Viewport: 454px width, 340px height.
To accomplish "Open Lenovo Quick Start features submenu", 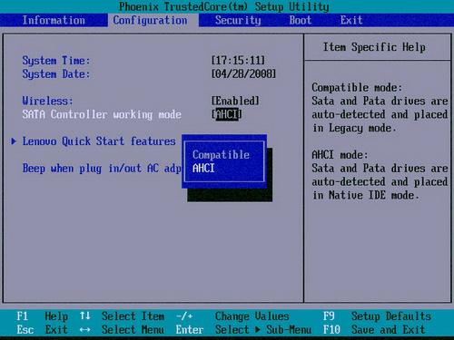I will pyautogui.click(x=99, y=141).
